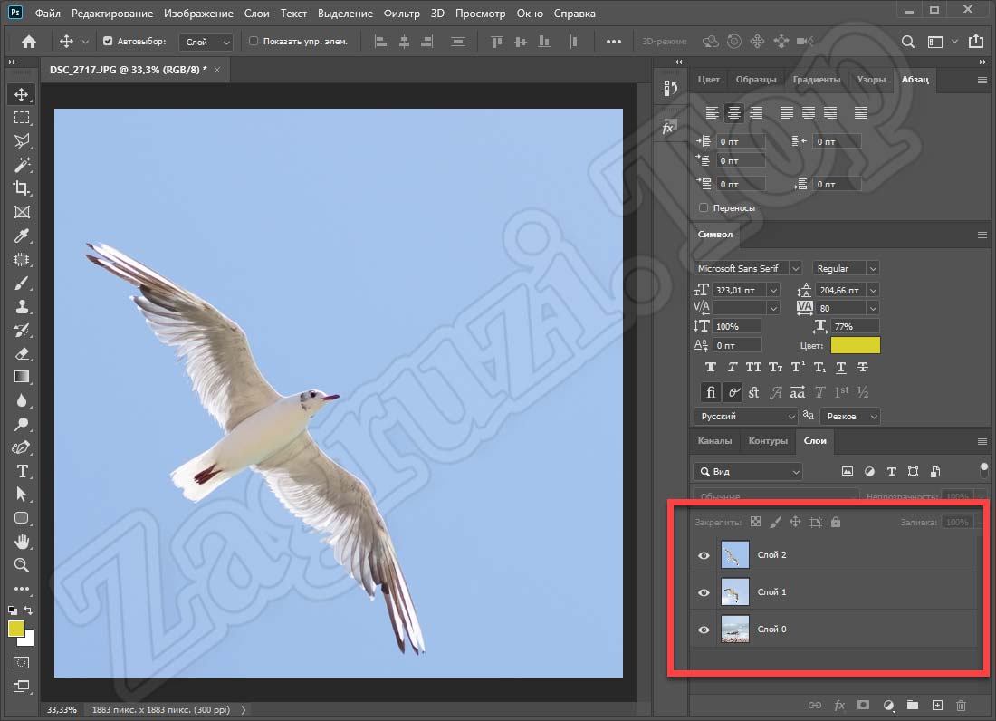The height and width of the screenshot is (721, 996).
Task: Enable the Переносы checkbox
Action: tap(704, 207)
